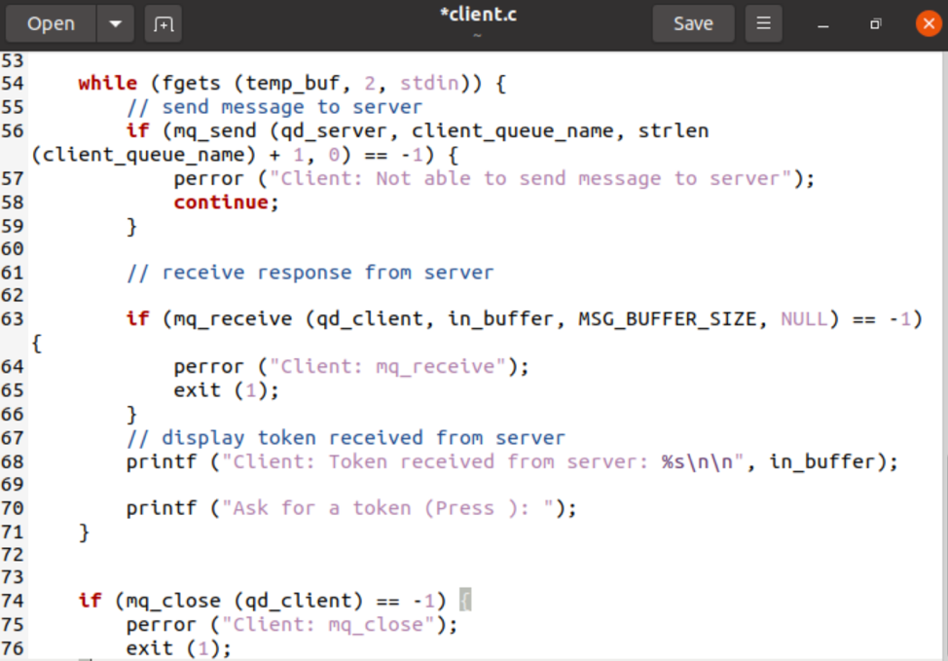
Task: Click the '// send message to server' comment
Action: (274, 107)
